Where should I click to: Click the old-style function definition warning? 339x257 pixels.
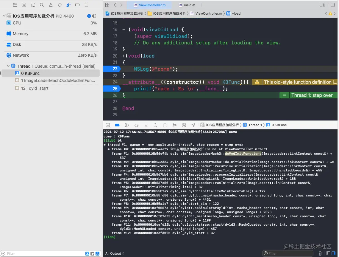click(295, 82)
